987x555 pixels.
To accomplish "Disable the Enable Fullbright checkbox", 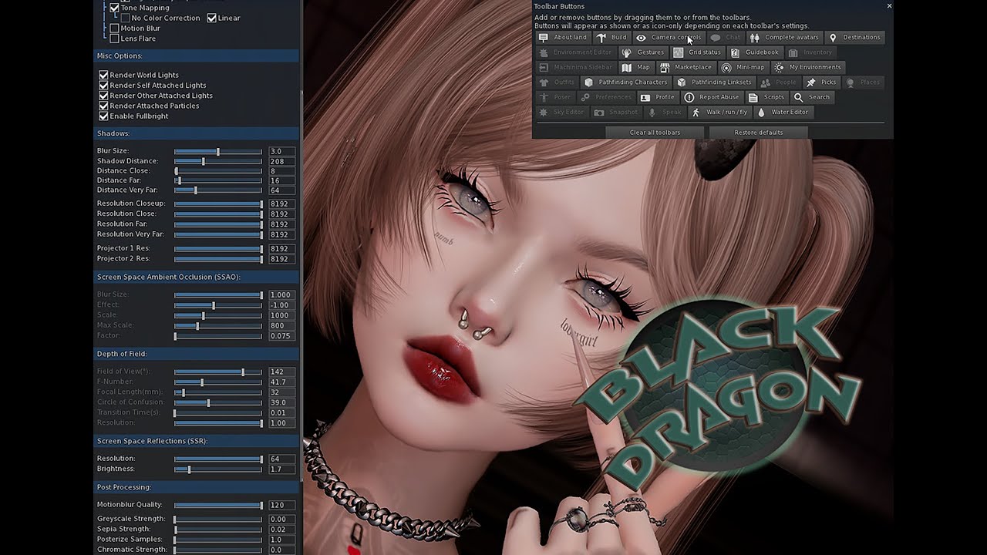I will (x=103, y=116).
